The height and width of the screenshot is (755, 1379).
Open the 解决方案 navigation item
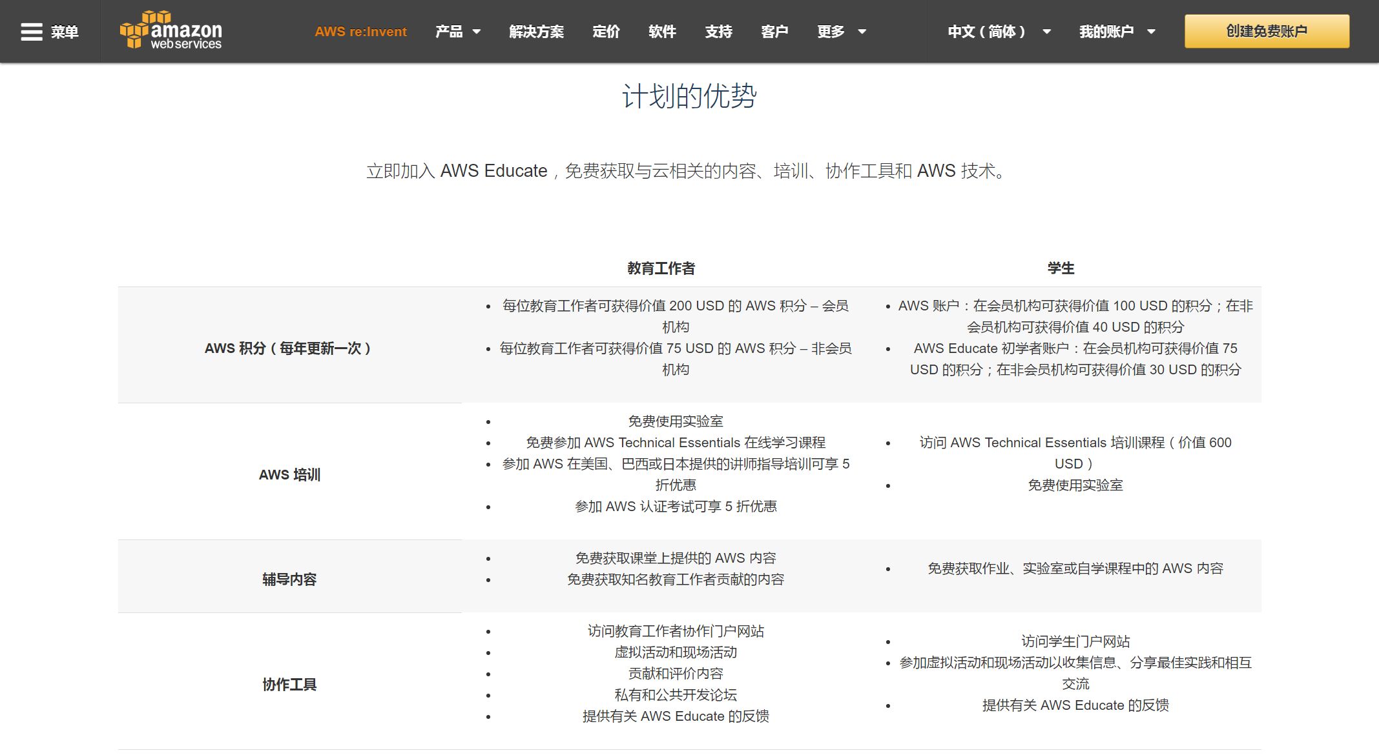point(537,32)
